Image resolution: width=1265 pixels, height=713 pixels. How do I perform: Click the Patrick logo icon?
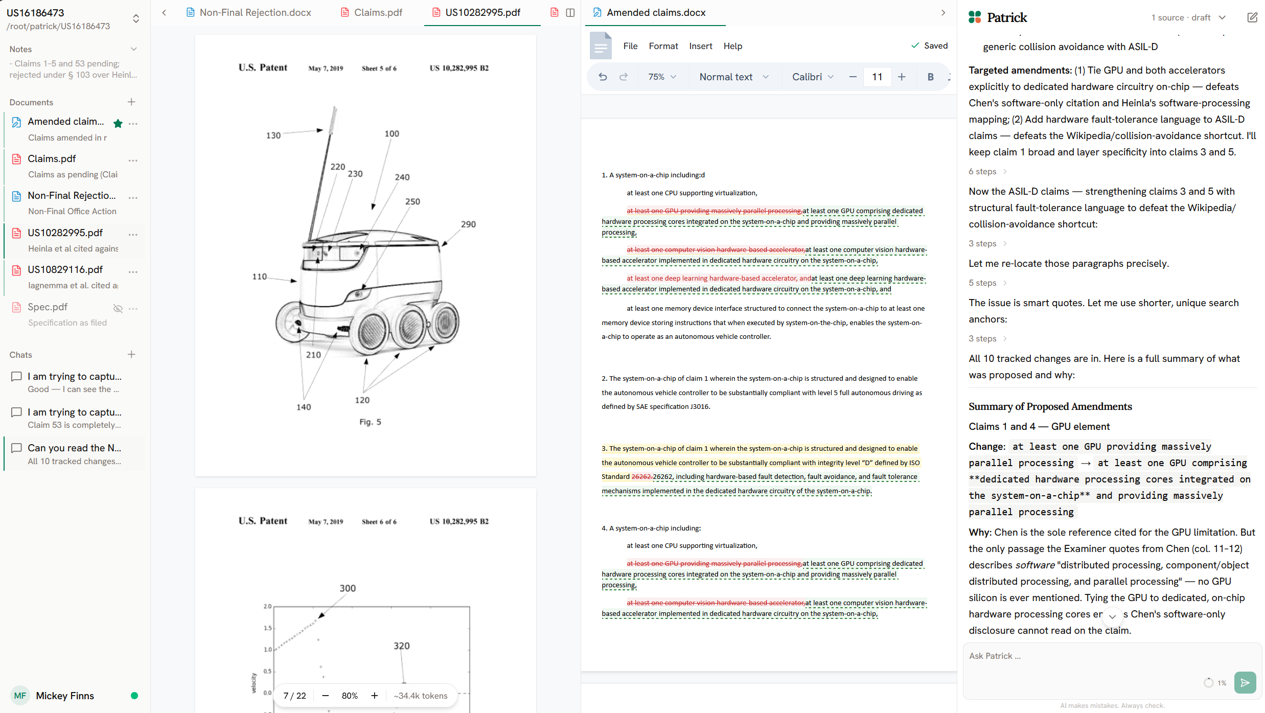coord(975,17)
